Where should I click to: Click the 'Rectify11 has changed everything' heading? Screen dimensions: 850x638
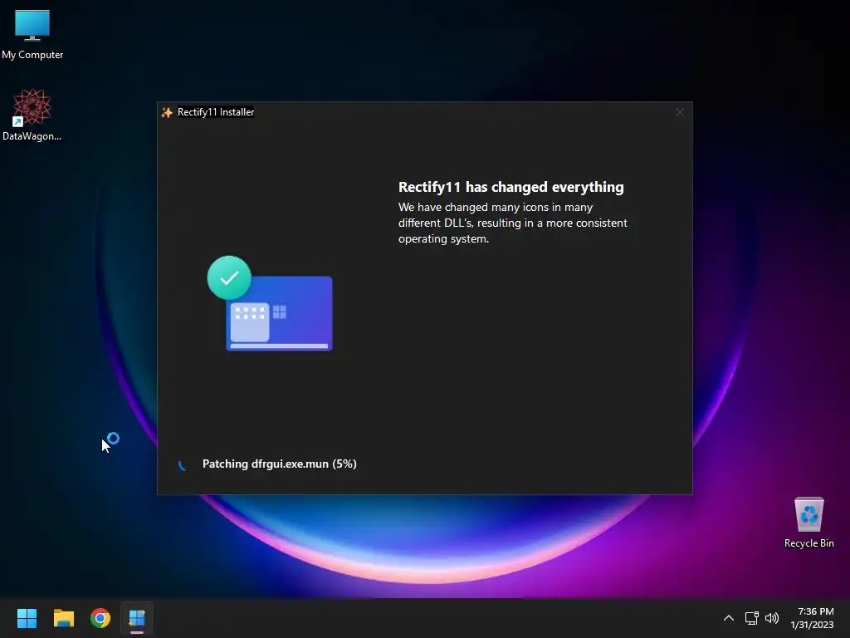(x=510, y=187)
